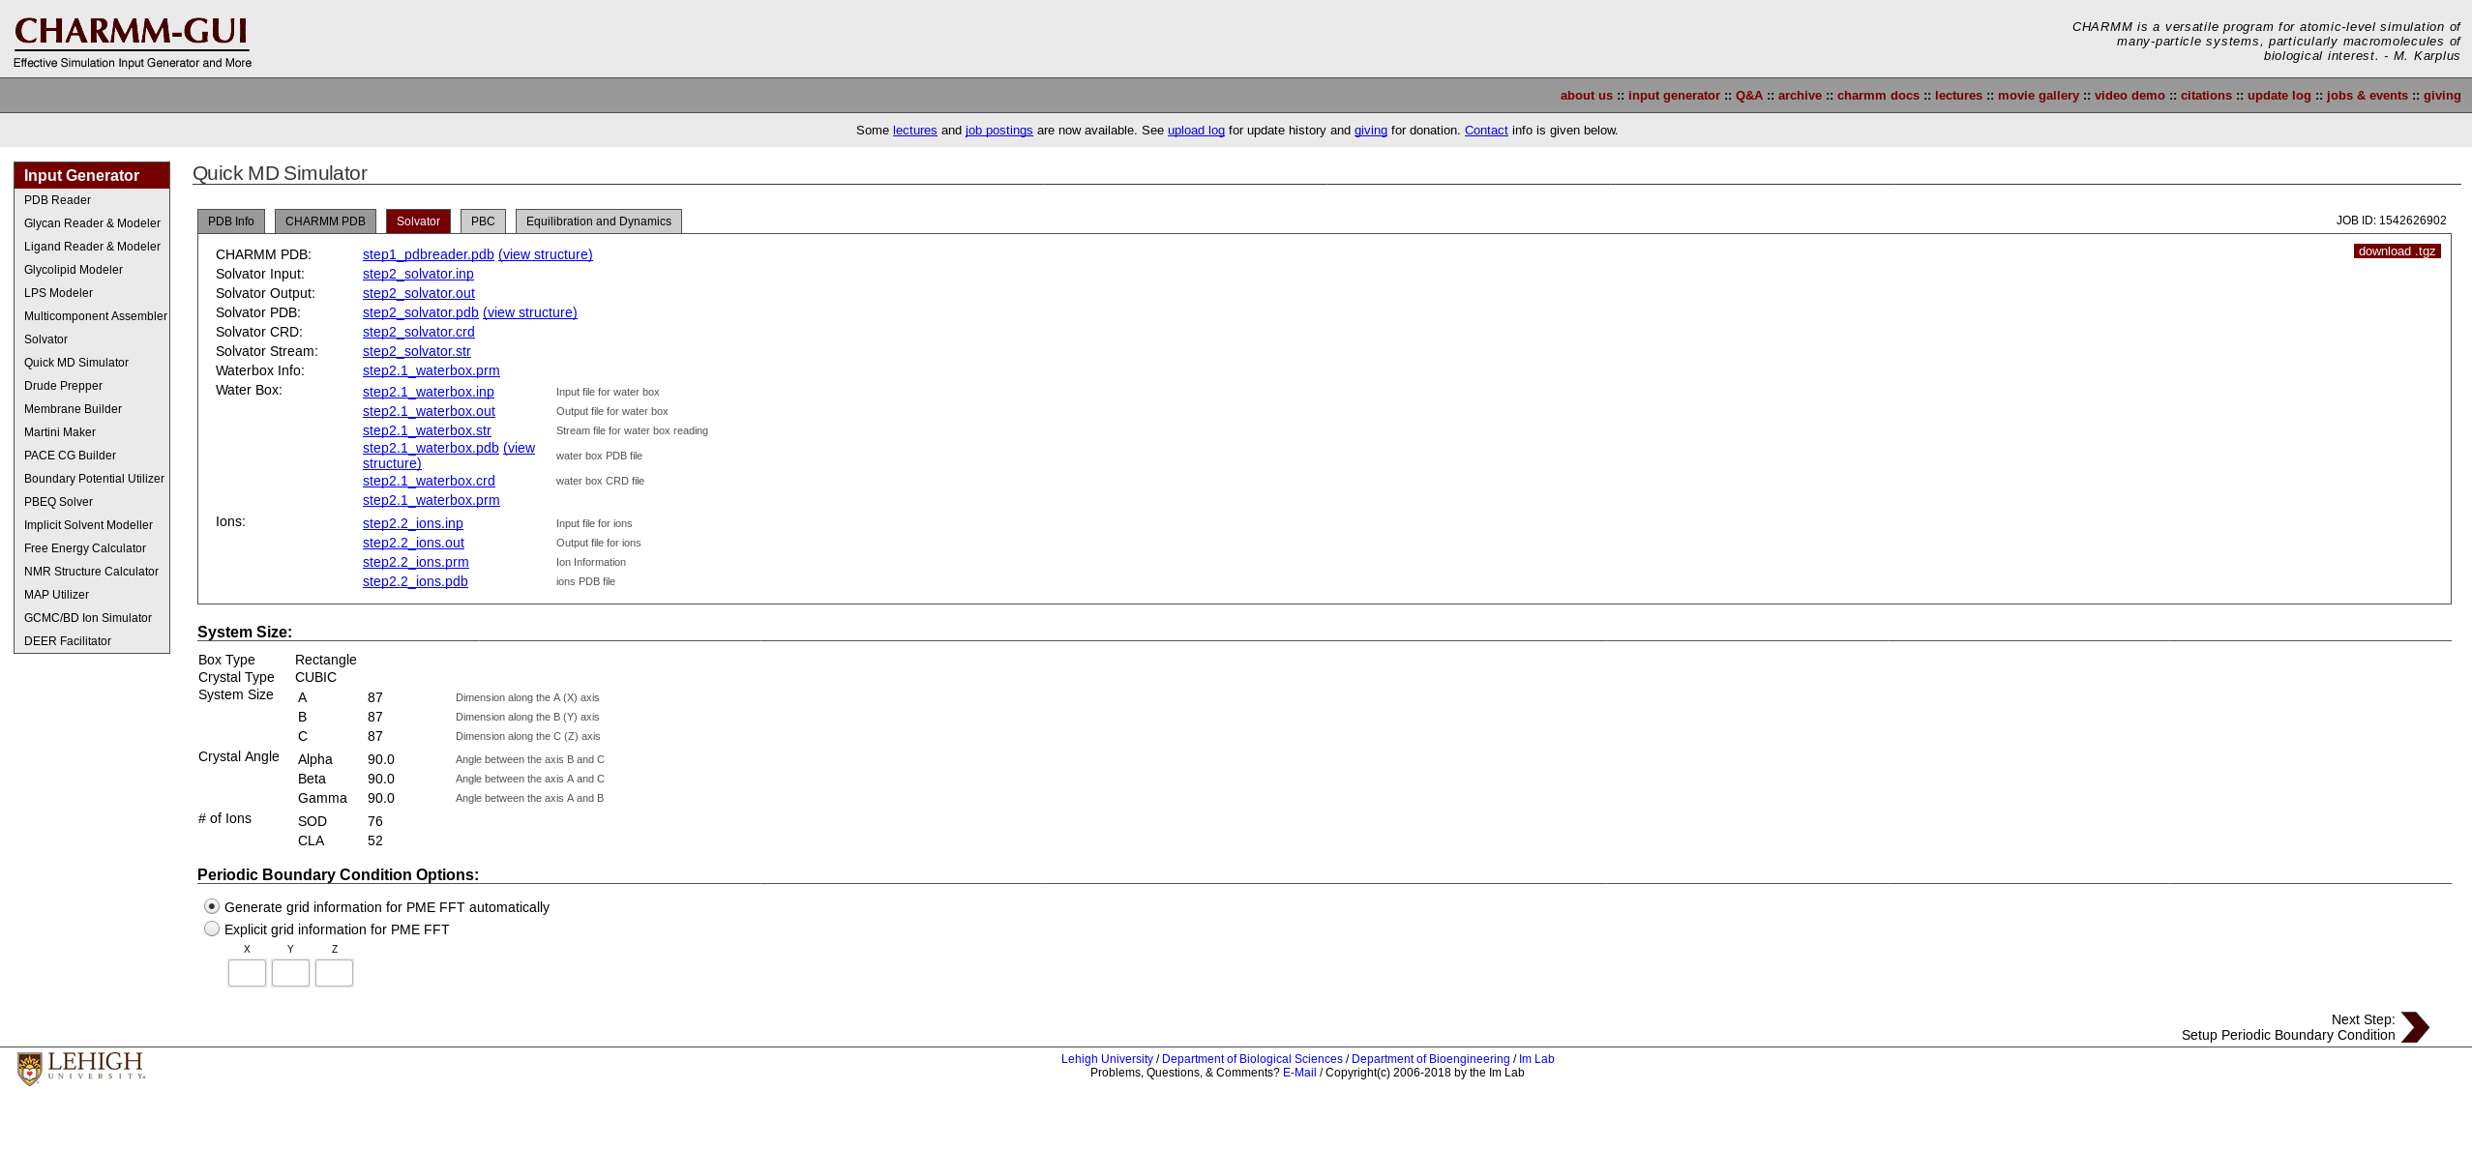Click the X grid input field
Screen dimensions: 2472x1150
point(247,973)
